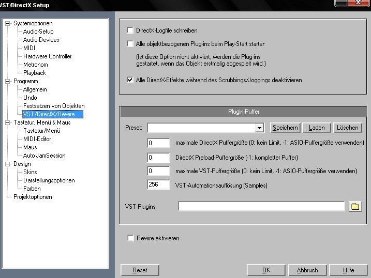The image size is (371, 278).
Task: Select the Systemoptionen label
Action: 33,23
